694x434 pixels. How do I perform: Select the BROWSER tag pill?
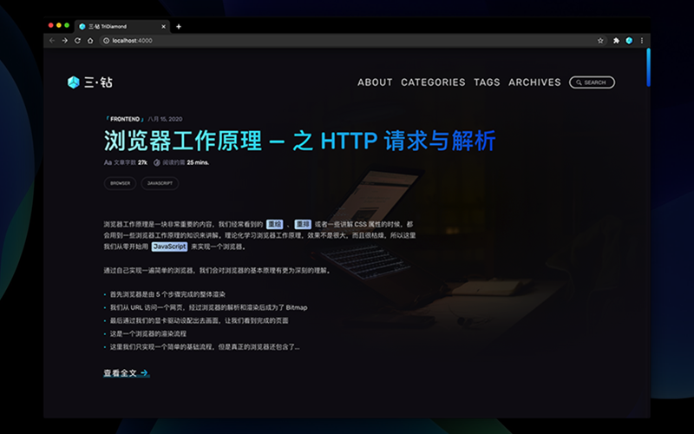click(120, 183)
